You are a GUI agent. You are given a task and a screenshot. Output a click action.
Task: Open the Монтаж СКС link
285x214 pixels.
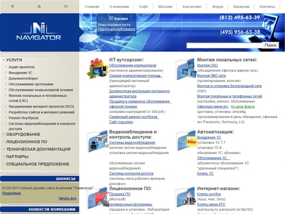pos(207,65)
